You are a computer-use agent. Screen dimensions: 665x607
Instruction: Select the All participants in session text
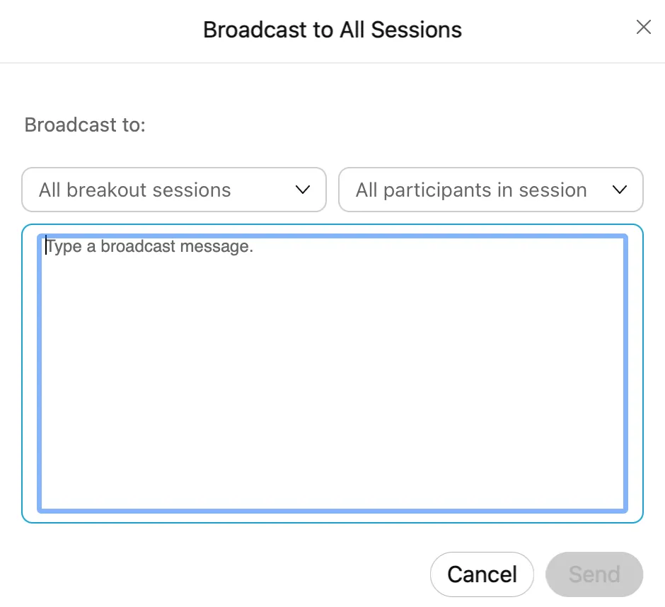[x=471, y=190]
